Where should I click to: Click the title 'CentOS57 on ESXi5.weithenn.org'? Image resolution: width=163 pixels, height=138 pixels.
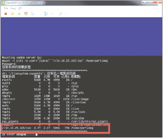coord(25,3)
